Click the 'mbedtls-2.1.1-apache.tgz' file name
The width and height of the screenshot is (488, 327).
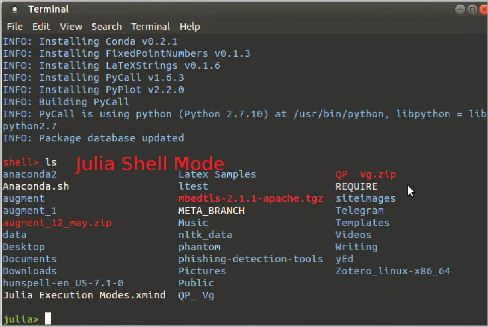(x=250, y=199)
